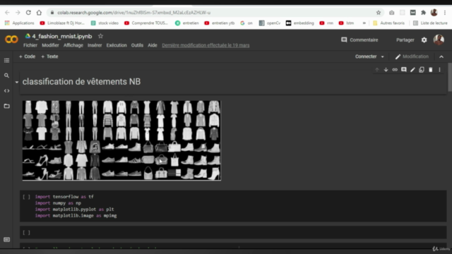Image resolution: width=452 pixels, height=254 pixels.
Task: Click the camera extension icon in browser toolbar
Action: [x=391, y=13]
